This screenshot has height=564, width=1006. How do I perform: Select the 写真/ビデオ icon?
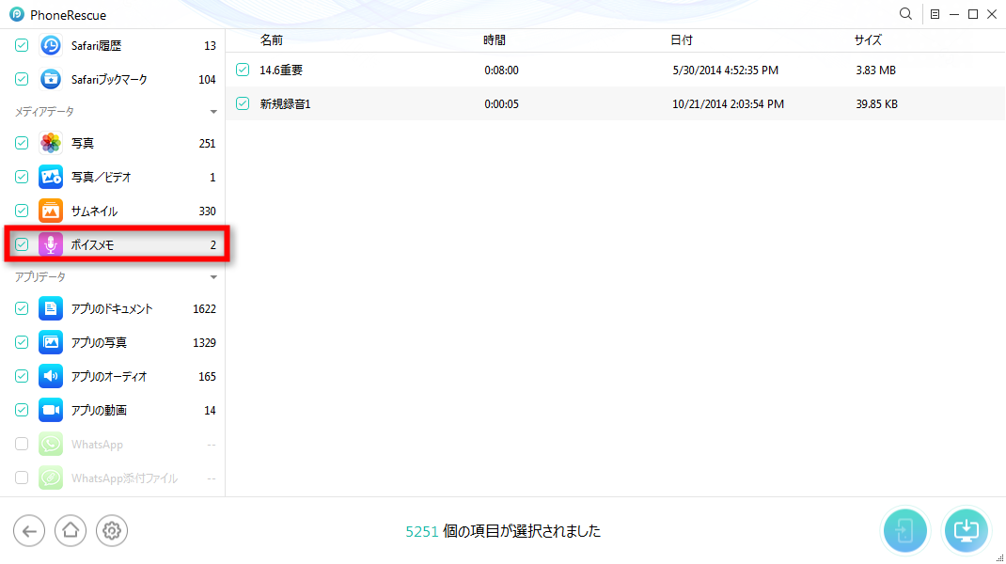click(x=51, y=177)
